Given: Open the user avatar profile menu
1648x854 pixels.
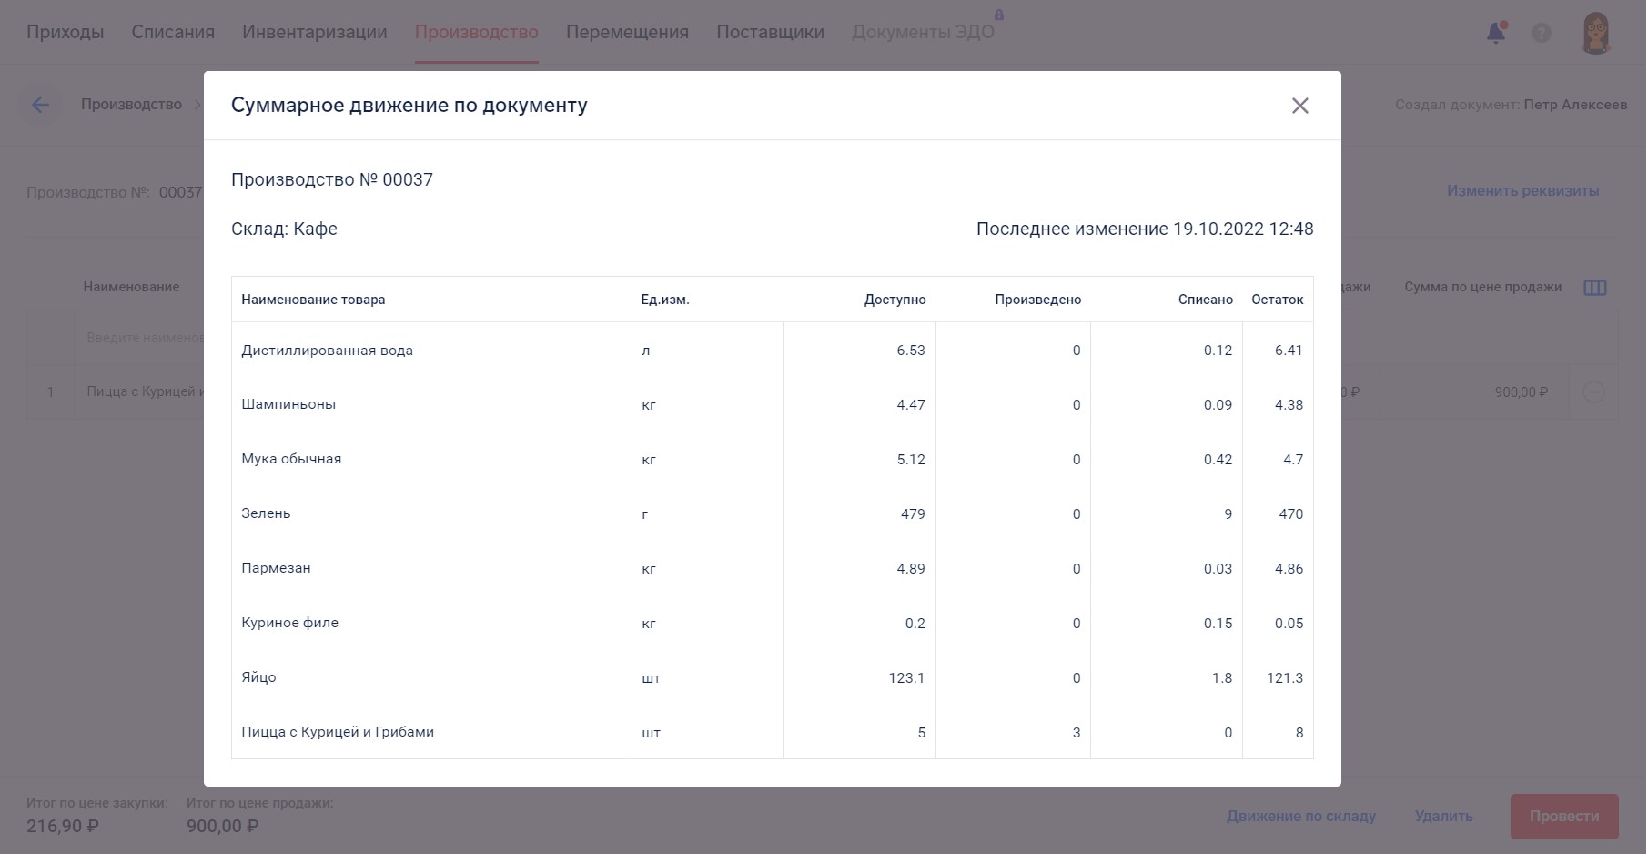Looking at the screenshot, I should coord(1595,33).
